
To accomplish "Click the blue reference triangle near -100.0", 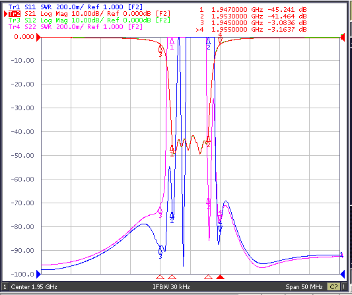I will [38, 274].
